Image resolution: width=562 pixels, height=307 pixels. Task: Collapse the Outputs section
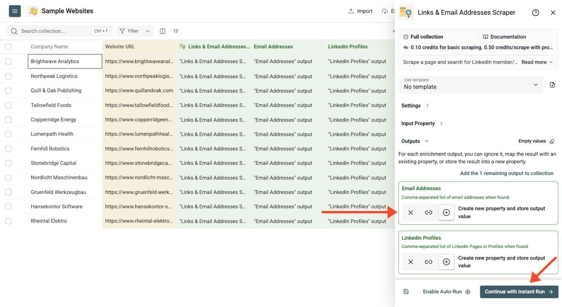click(415, 141)
